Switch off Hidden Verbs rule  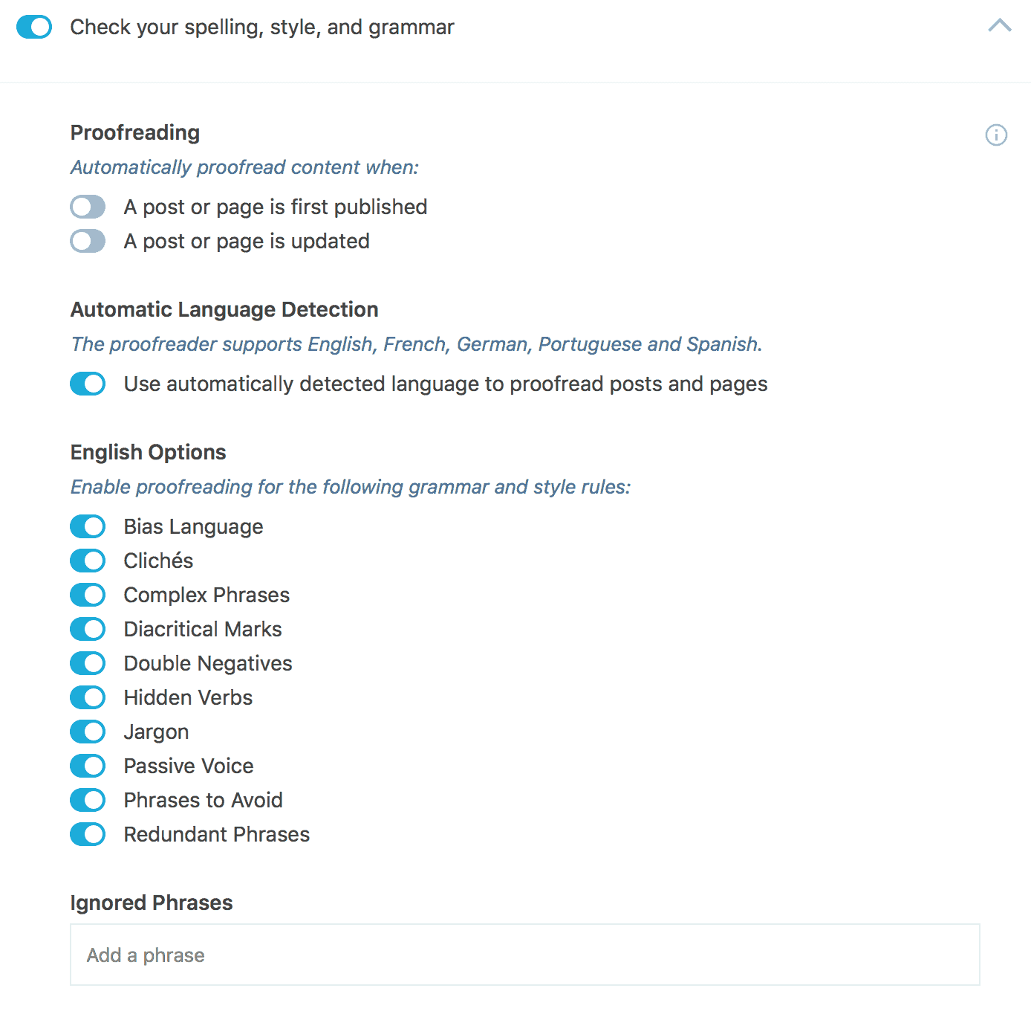[88, 697]
